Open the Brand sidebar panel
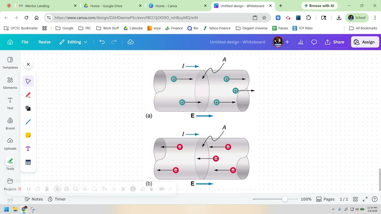Viewport: 381px width, 214px height. pyautogui.click(x=10, y=124)
